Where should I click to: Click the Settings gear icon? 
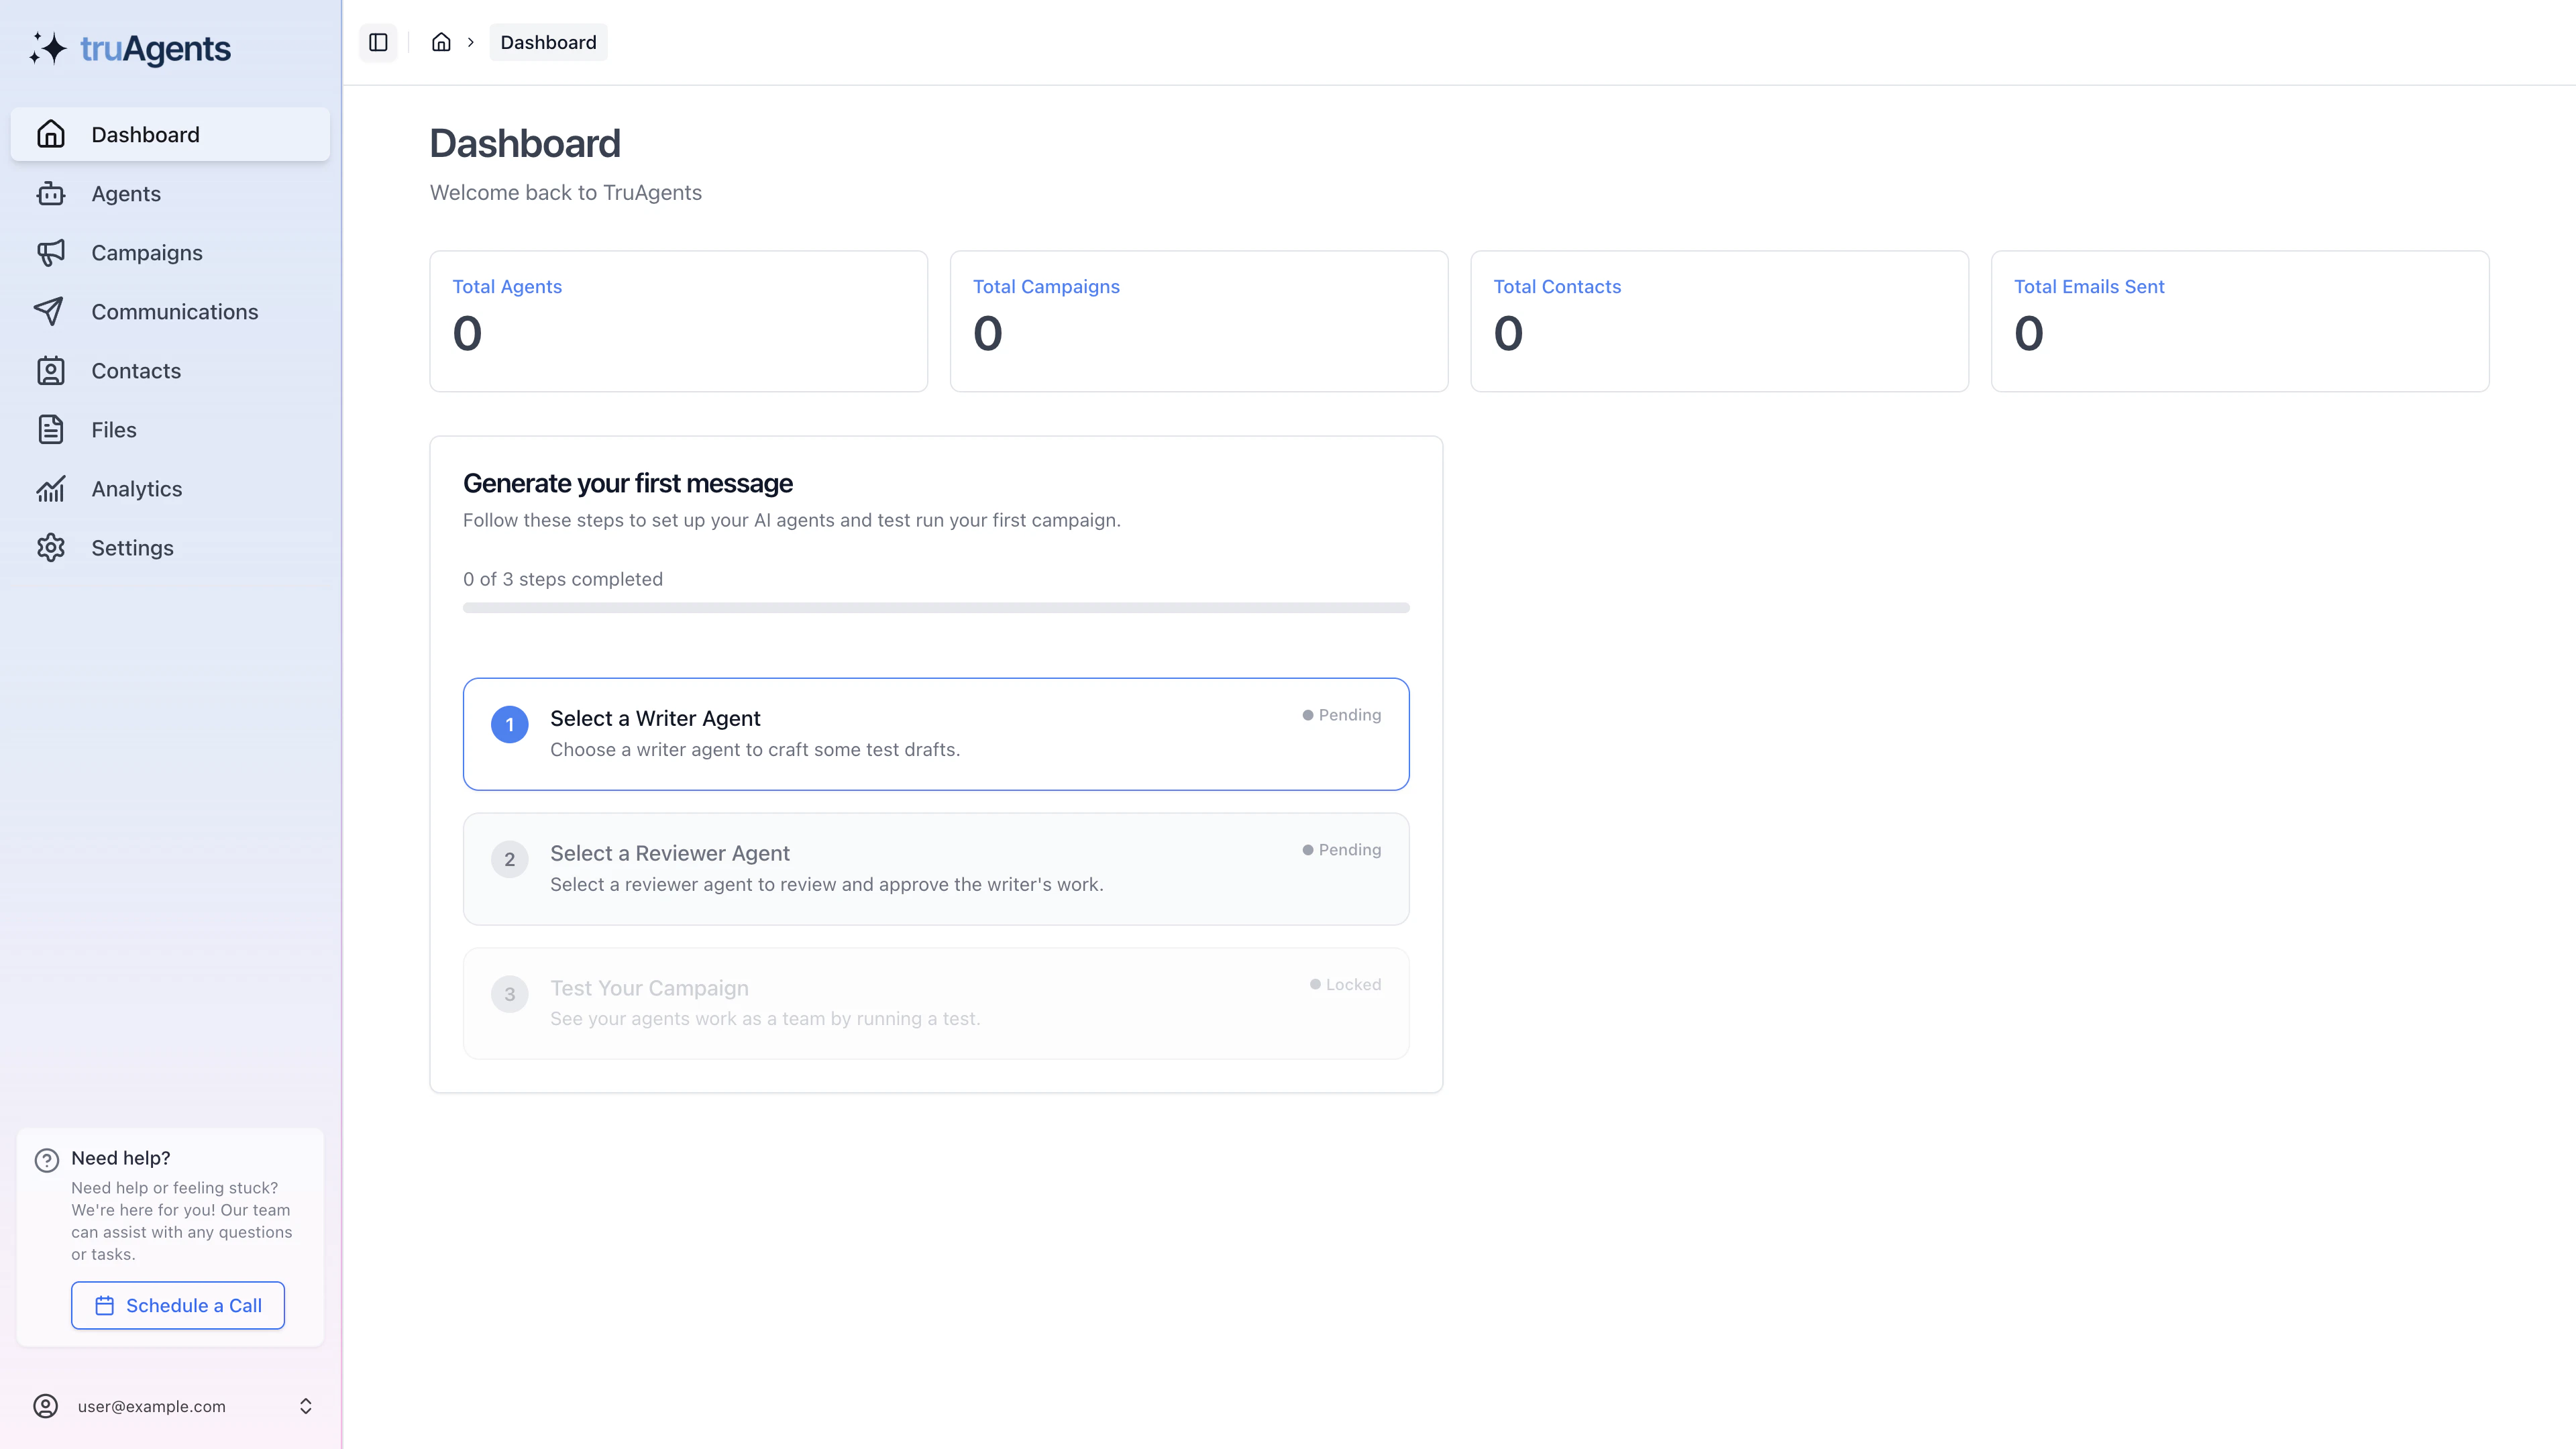pos(51,547)
